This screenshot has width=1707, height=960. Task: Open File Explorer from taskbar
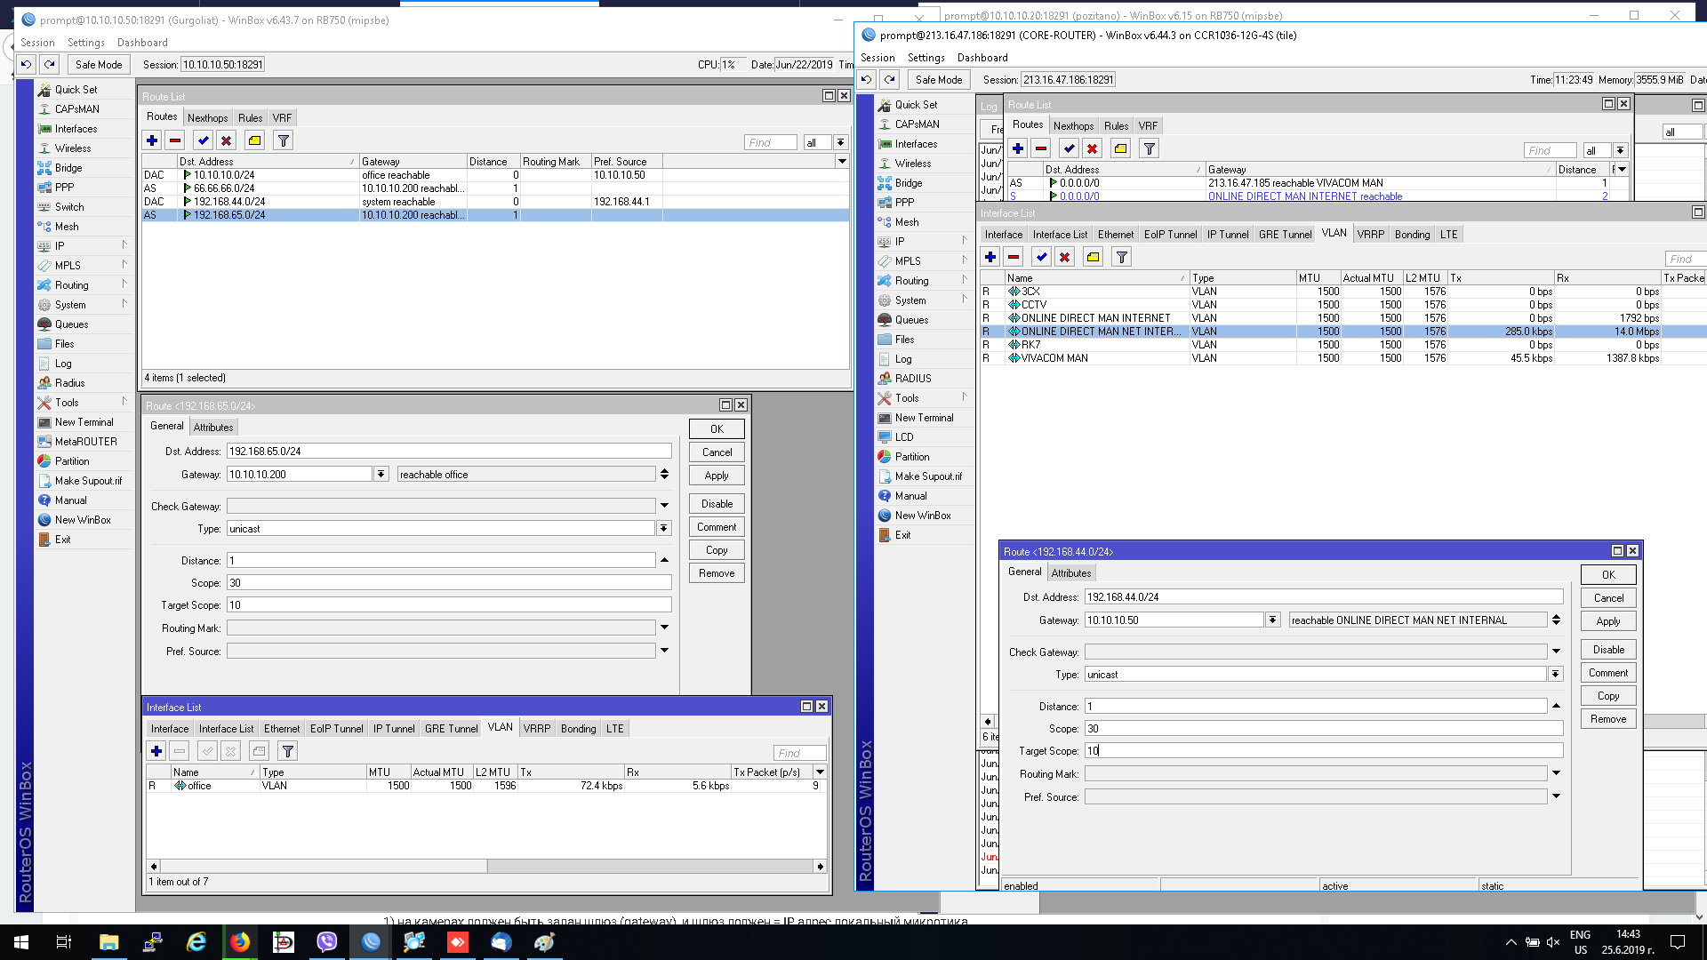click(x=108, y=942)
